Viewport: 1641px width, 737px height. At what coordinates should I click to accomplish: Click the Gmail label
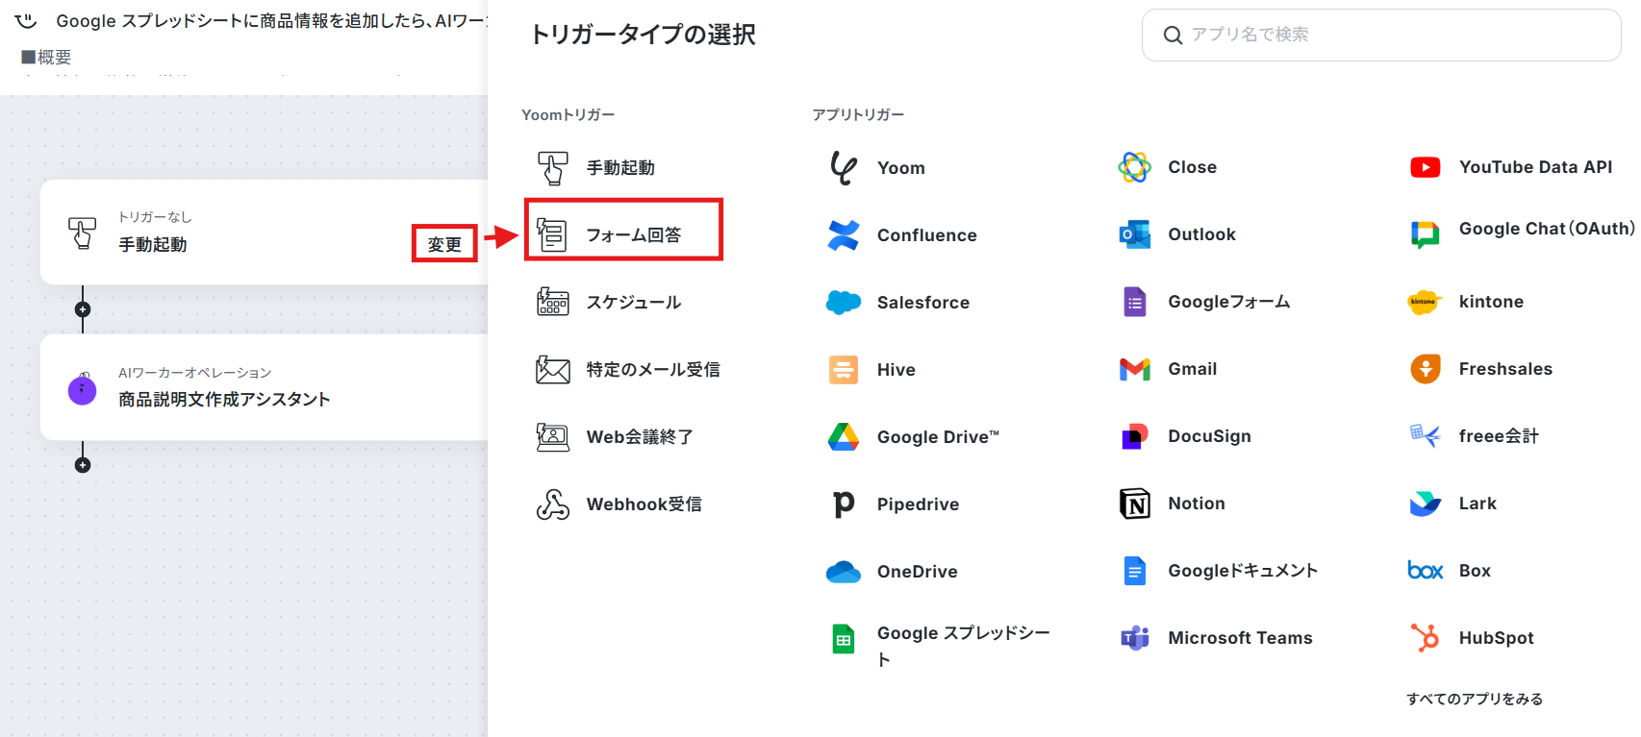click(x=1193, y=369)
